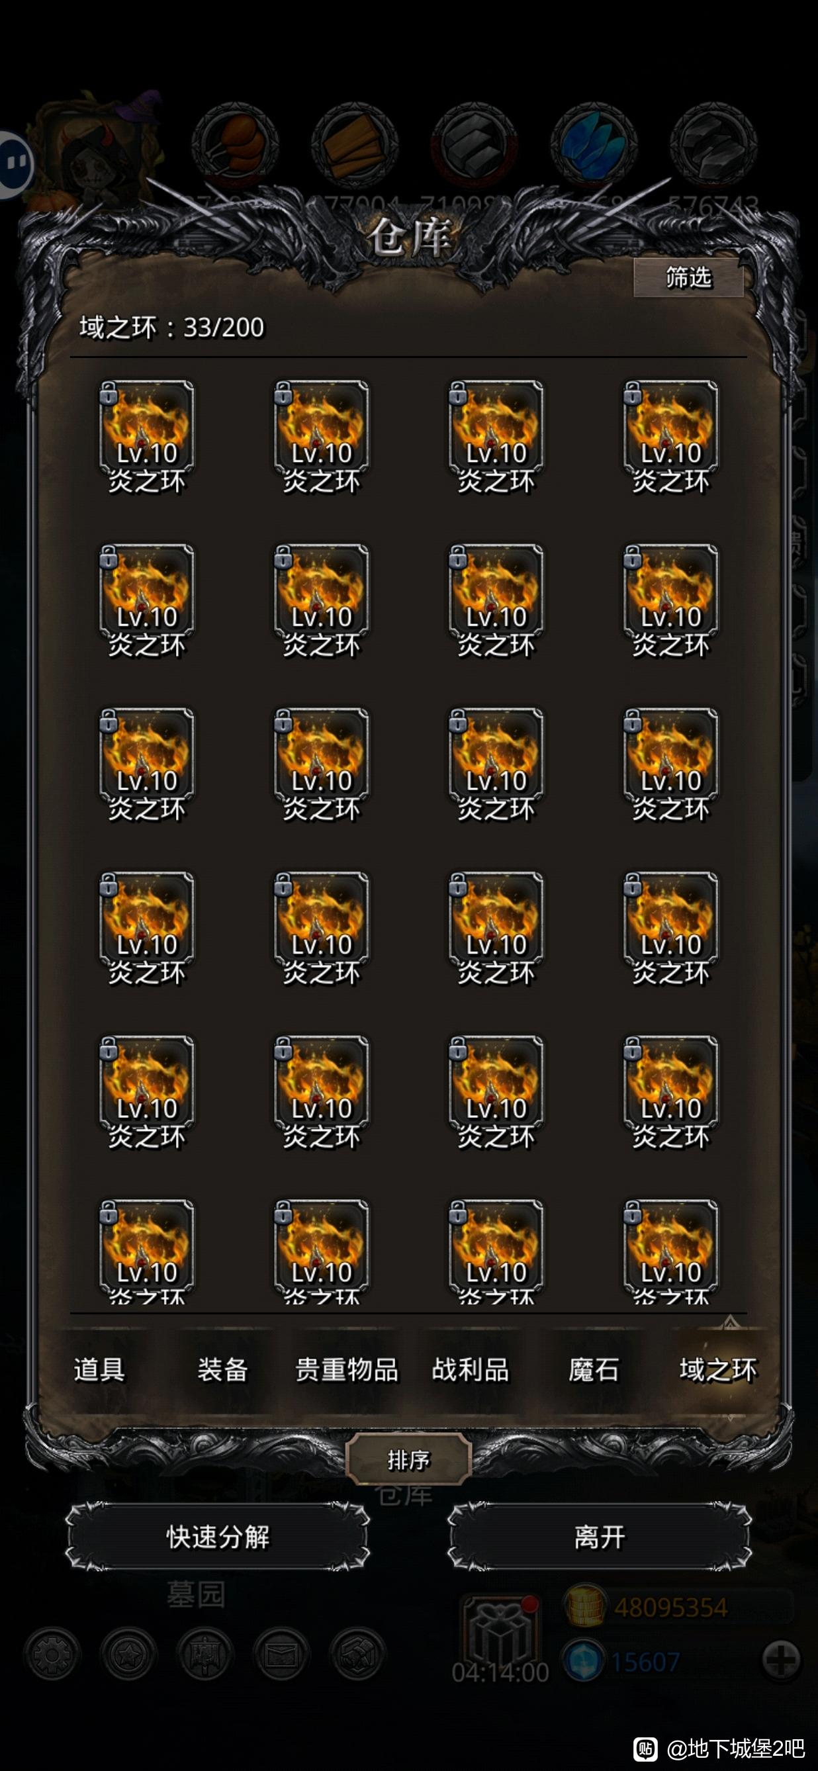Switch to the 贵重物品 tab
818x1771 pixels.
[x=346, y=1369]
